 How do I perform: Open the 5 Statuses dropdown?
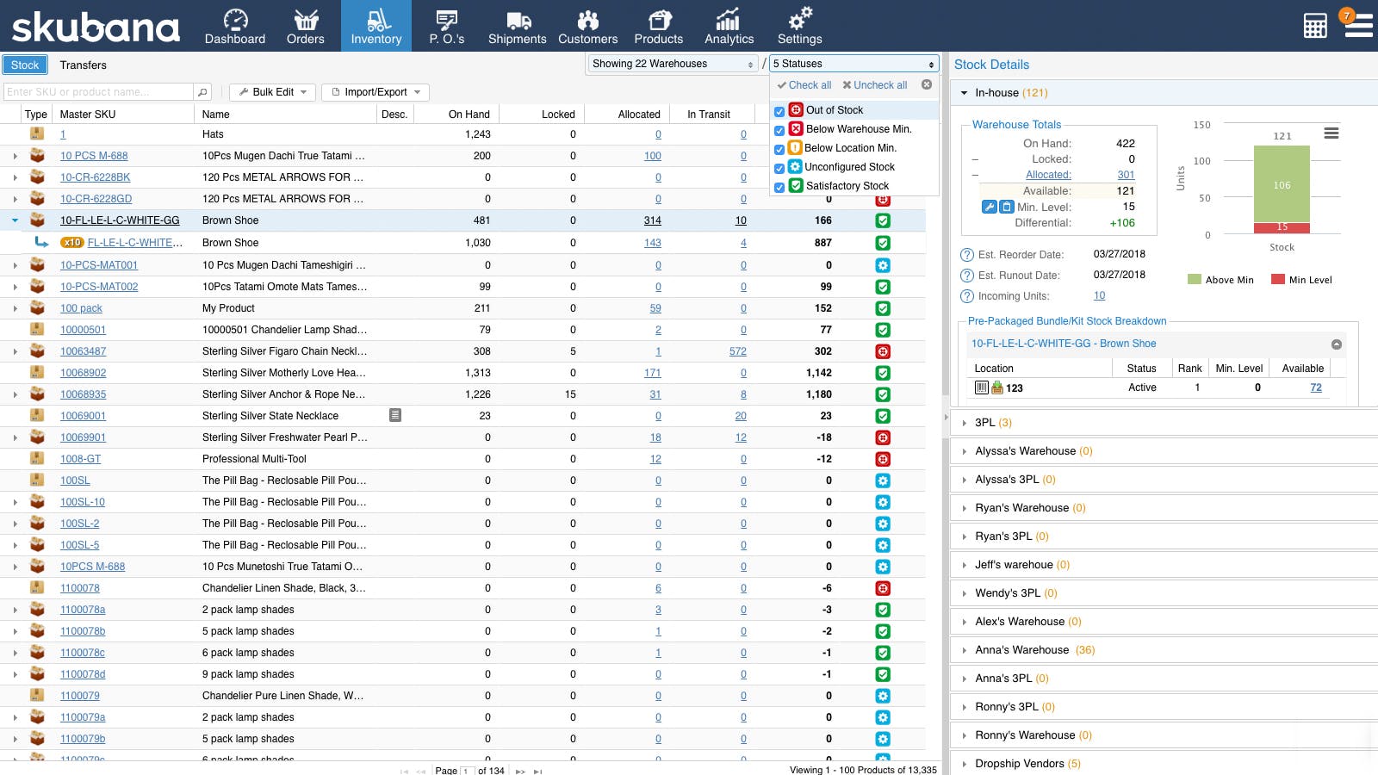coord(853,64)
